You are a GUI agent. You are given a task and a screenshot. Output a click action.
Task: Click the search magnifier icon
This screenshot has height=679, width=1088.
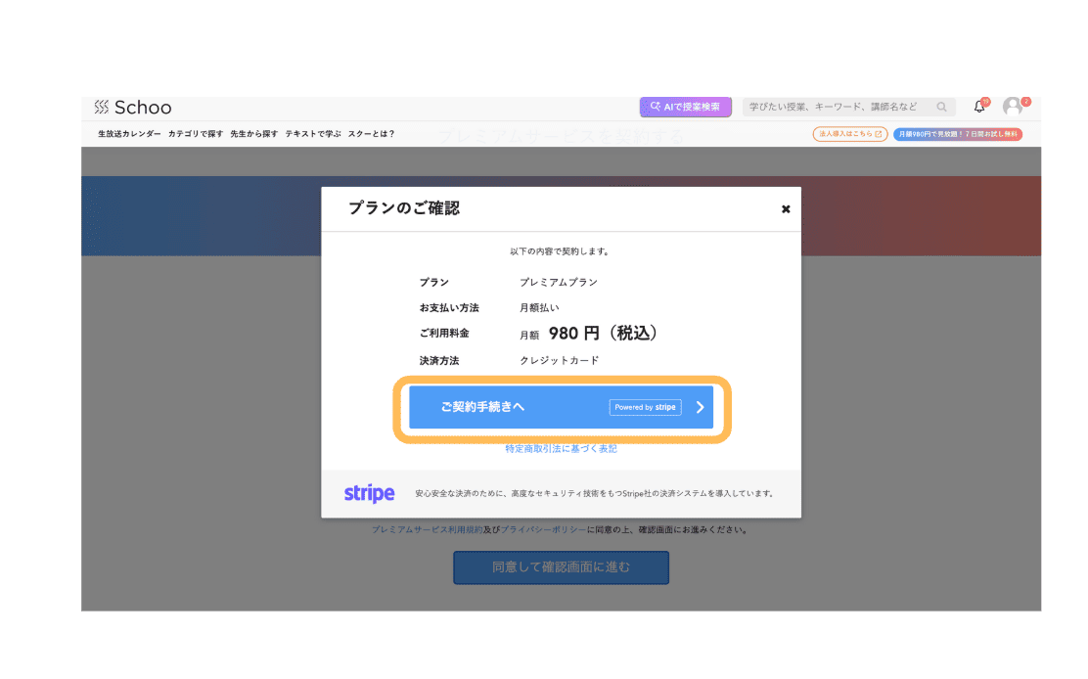[941, 108]
